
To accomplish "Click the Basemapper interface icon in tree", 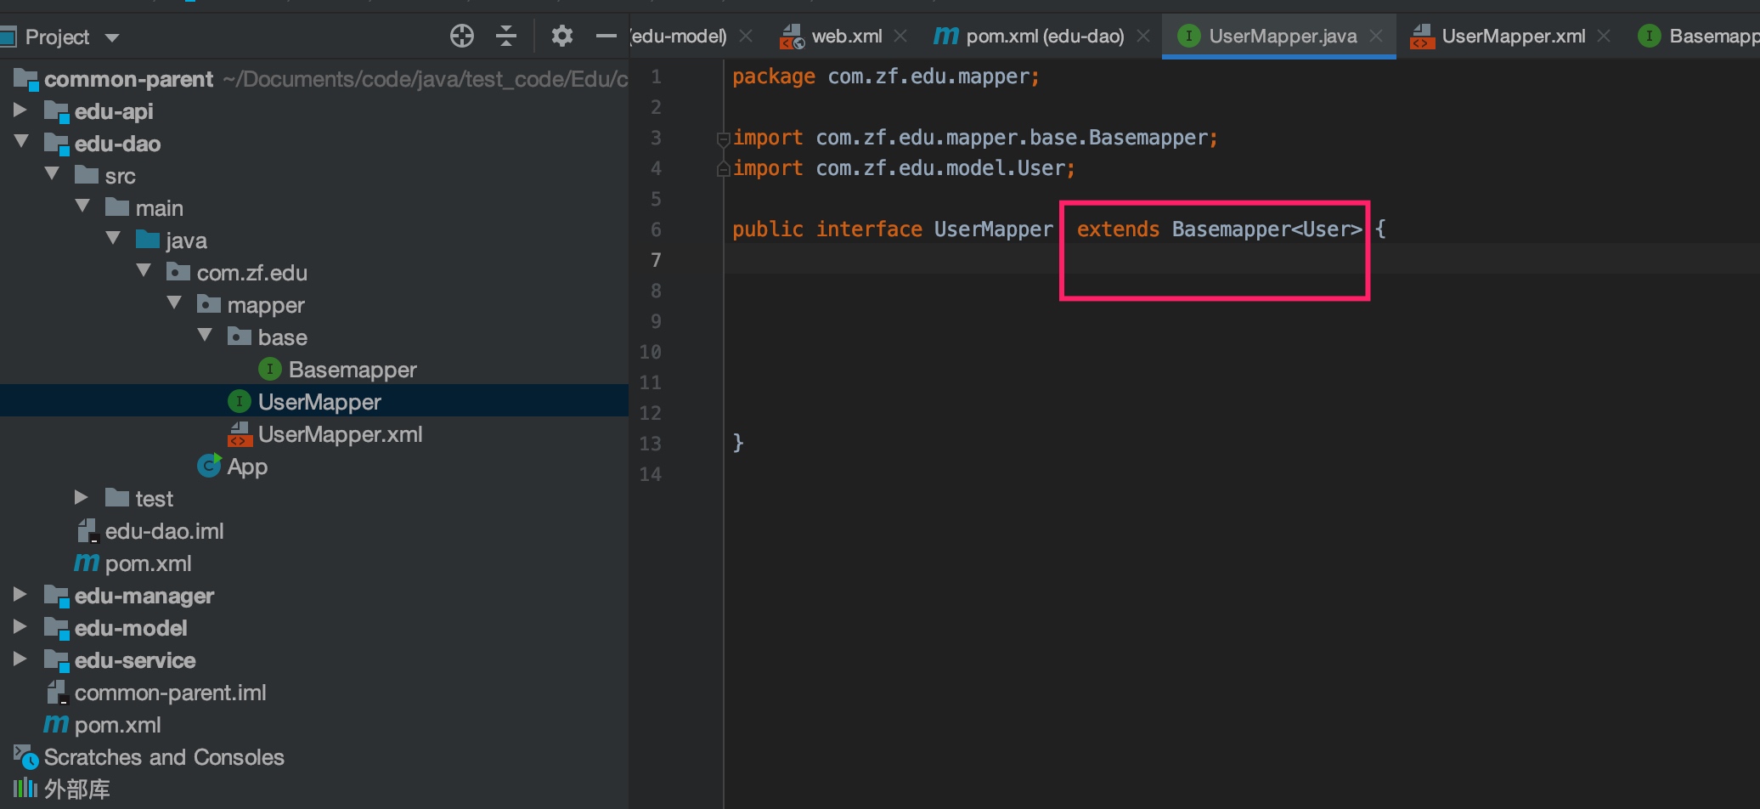I will [x=269, y=369].
